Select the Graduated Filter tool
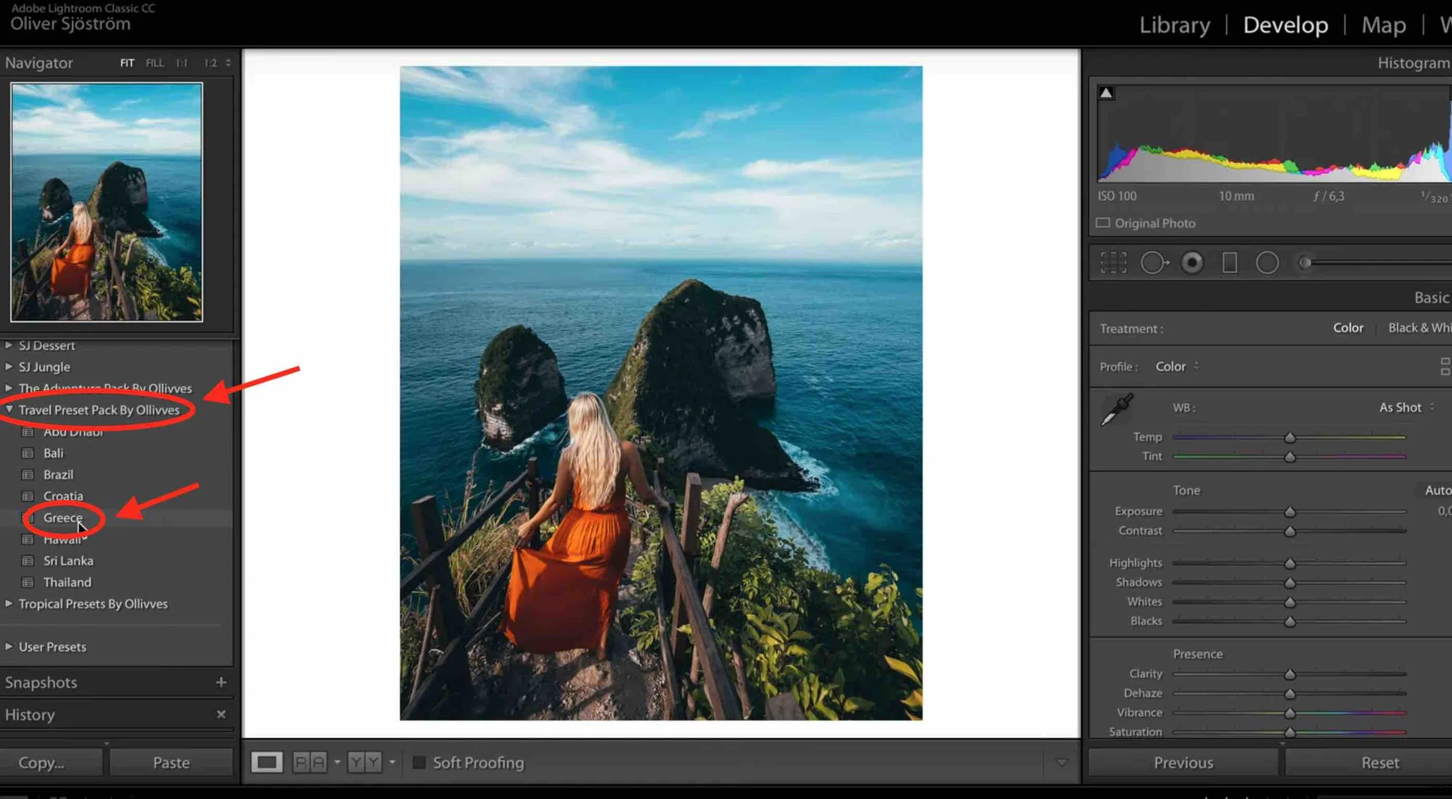 tap(1229, 263)
